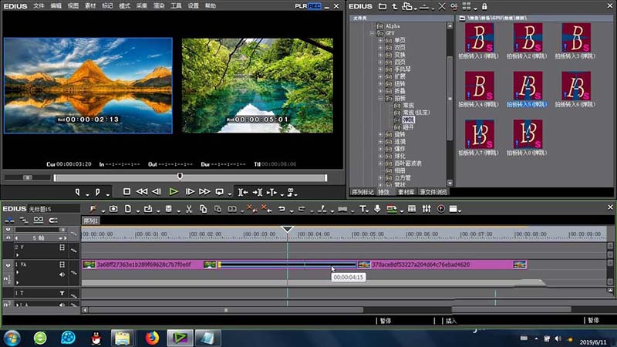Toggle the lock icon in effects palette
This screenshot has width=617, height=347.
click(x=484, y=6)
